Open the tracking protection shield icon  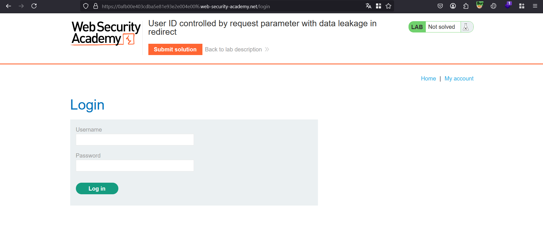(86, 6)
